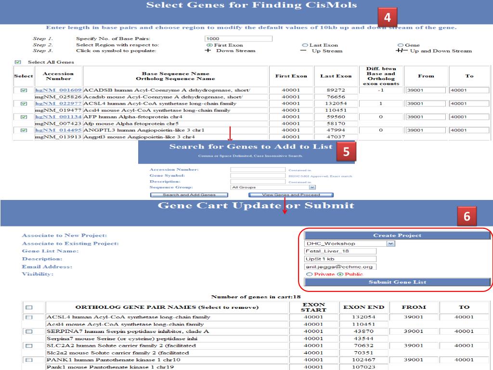Focus the Description field in the gene search form

pos(258,182)
